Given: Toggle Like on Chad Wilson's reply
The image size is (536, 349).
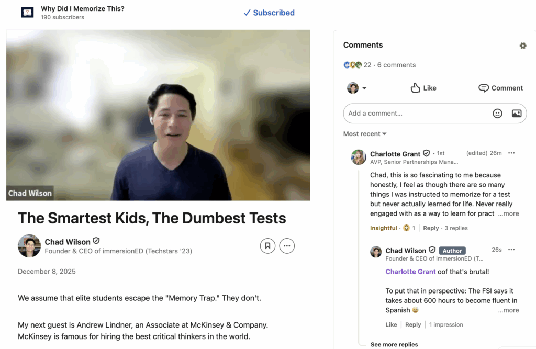Looking at the screenshot, I should point(391,324).
